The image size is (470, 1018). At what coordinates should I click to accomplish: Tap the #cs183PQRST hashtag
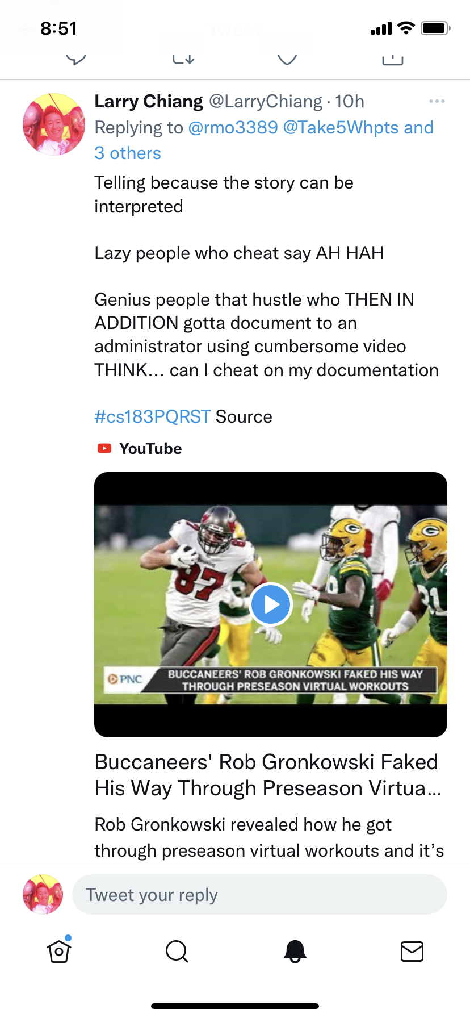(152, 416)
